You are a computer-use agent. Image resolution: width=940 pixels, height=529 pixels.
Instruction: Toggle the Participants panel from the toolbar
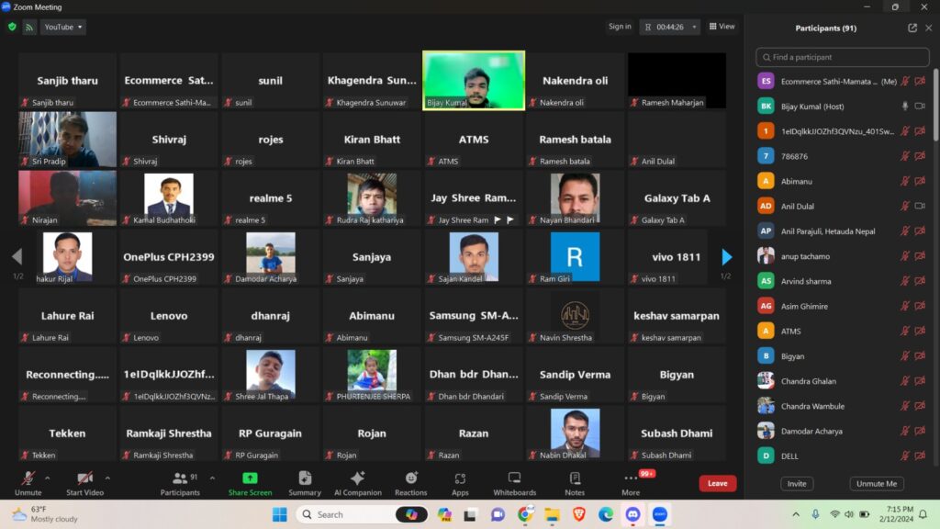pyautogui.click(x=180, y=483)
